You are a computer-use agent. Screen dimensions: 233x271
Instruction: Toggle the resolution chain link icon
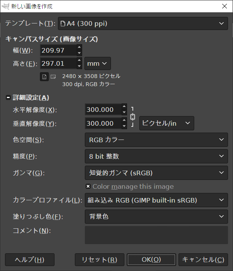132,117
